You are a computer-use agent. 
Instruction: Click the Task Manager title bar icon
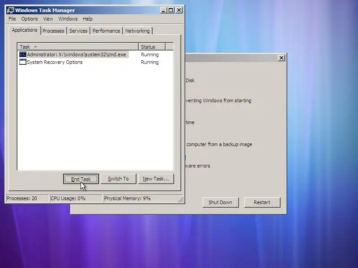[10, 10]
